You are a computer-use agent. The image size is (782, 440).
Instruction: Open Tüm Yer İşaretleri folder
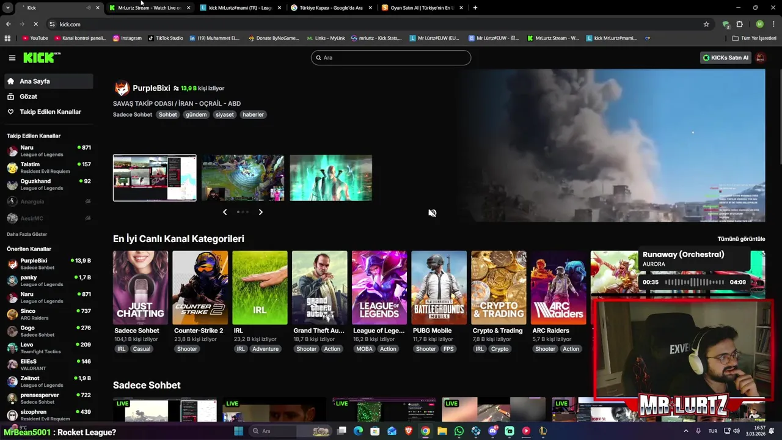pyautogui.click(x=754, y=38)
